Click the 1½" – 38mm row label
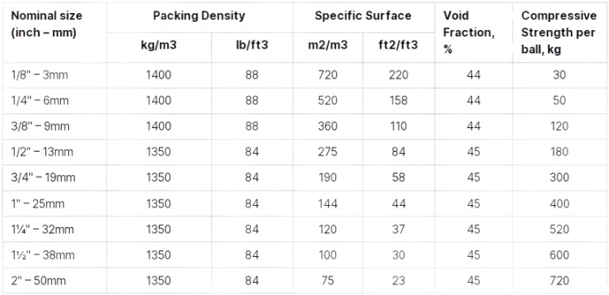Image resolution: width=609 pixels, height=295 pixels. pos(42,254)
